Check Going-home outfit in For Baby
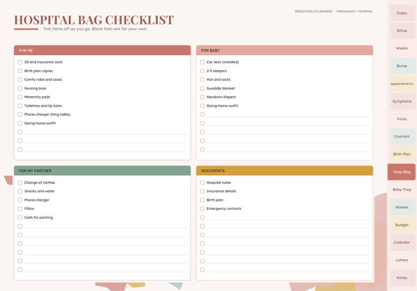The image size is (417, 291). 202,106
